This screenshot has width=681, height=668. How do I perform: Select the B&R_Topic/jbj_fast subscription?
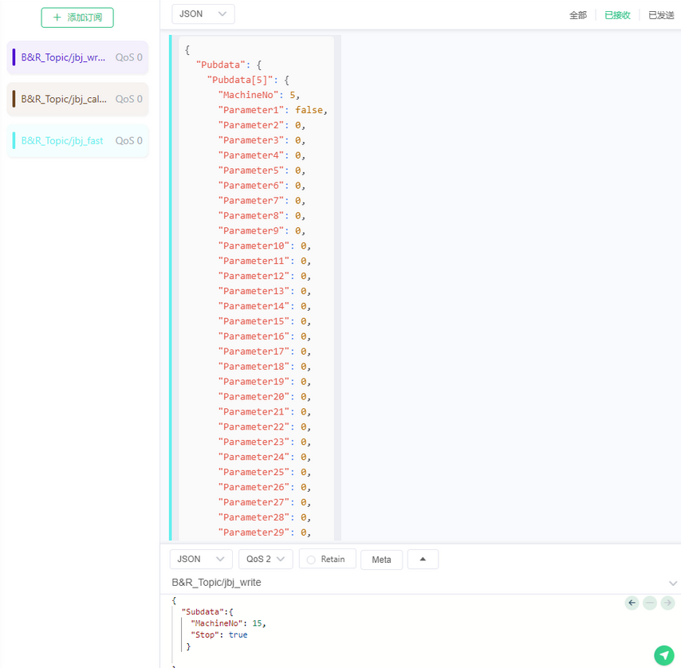pyautogui.click(x=62, y=140)
